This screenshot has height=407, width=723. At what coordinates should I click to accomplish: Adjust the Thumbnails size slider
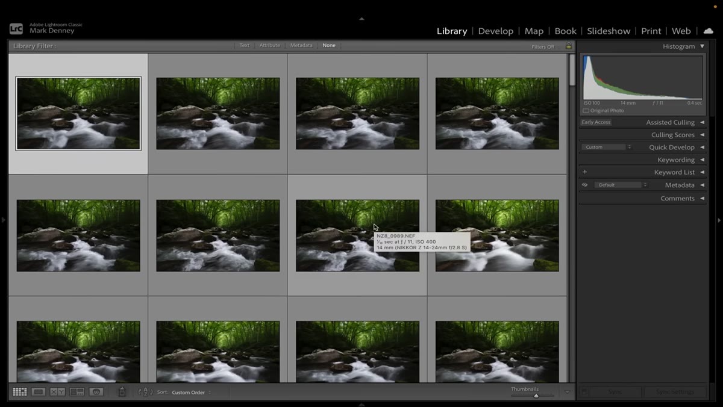[536, 396]
